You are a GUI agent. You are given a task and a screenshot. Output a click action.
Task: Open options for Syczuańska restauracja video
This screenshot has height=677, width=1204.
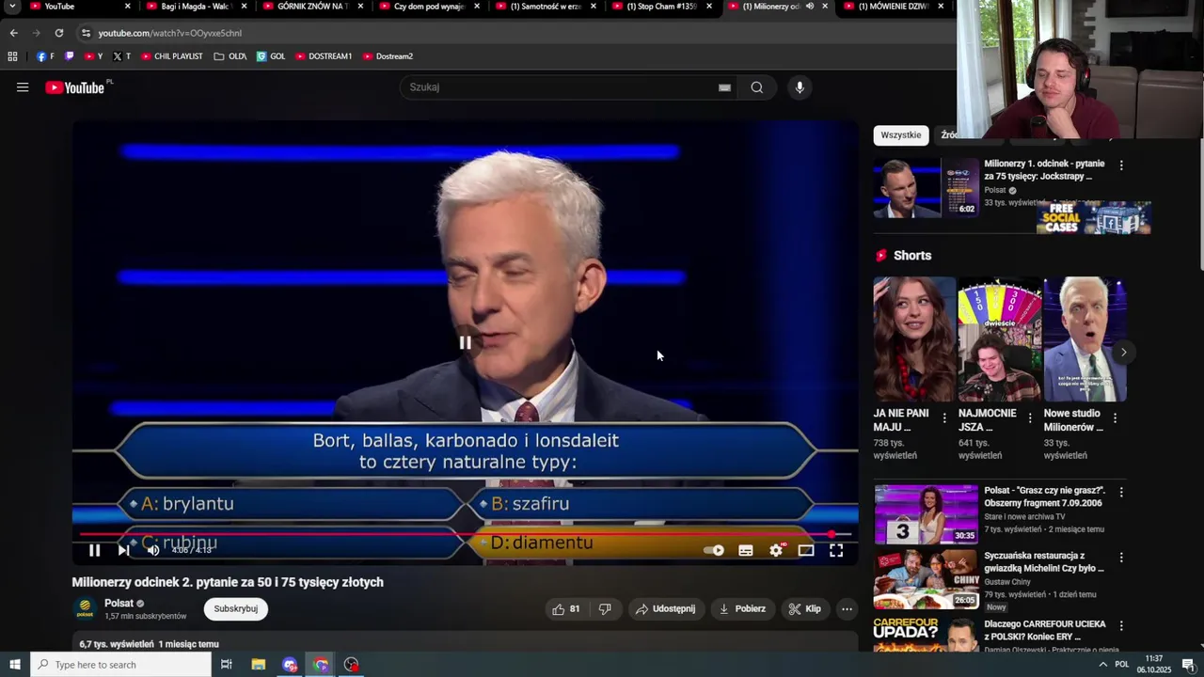pos(1120,558)
